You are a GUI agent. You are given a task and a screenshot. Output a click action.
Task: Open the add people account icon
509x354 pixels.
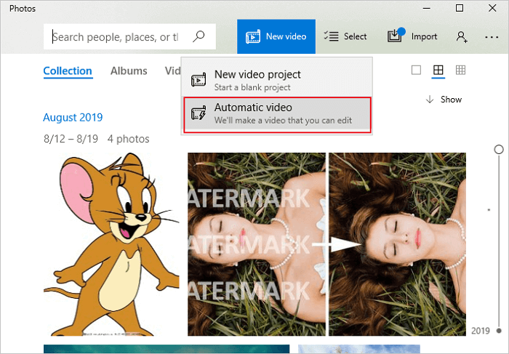click(x=462, y=36)
